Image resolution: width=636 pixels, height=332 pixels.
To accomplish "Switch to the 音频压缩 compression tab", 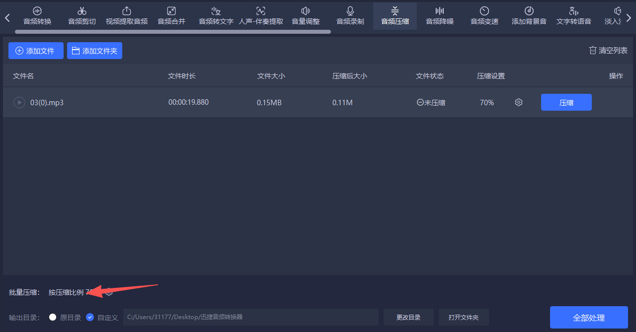I will tap(395, 16).
